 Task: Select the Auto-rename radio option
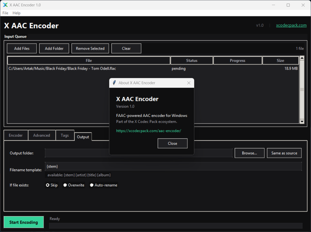coord(104,185)
